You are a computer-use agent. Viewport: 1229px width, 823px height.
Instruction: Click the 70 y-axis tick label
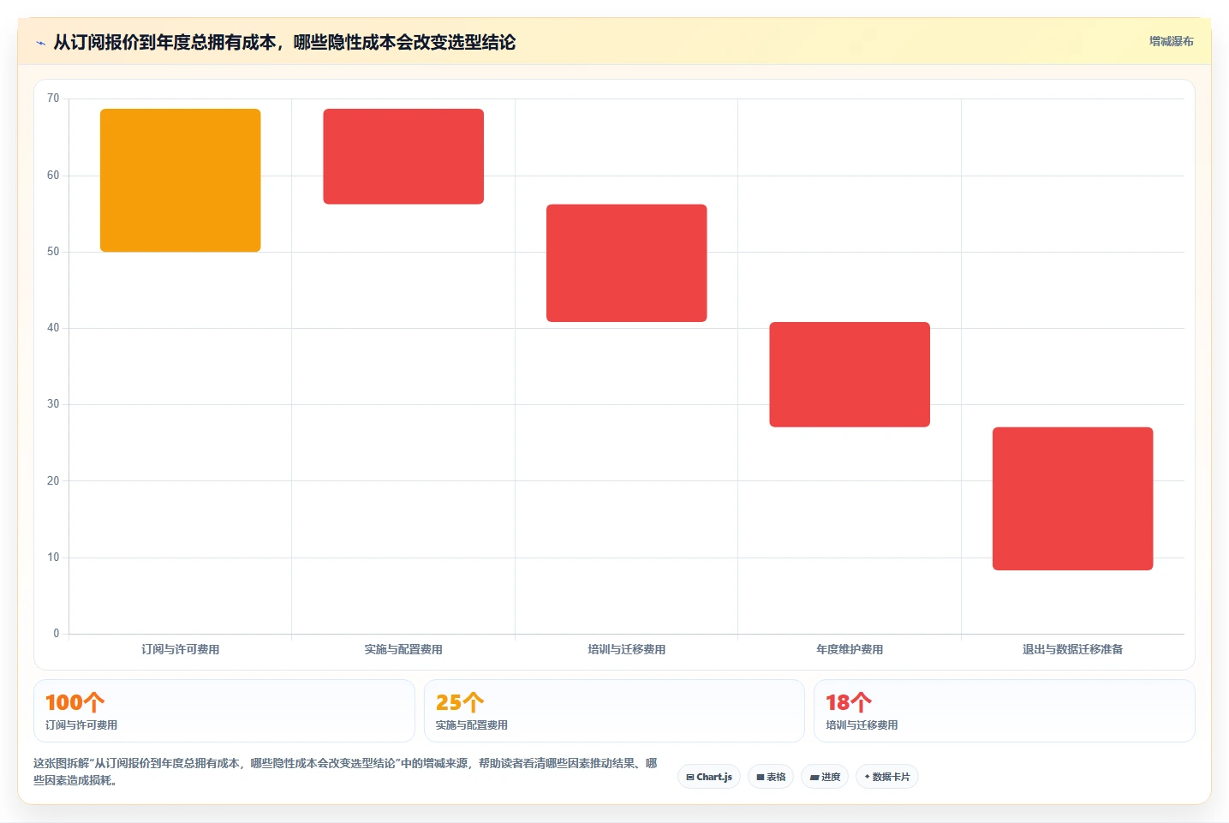tap(53, 98)
